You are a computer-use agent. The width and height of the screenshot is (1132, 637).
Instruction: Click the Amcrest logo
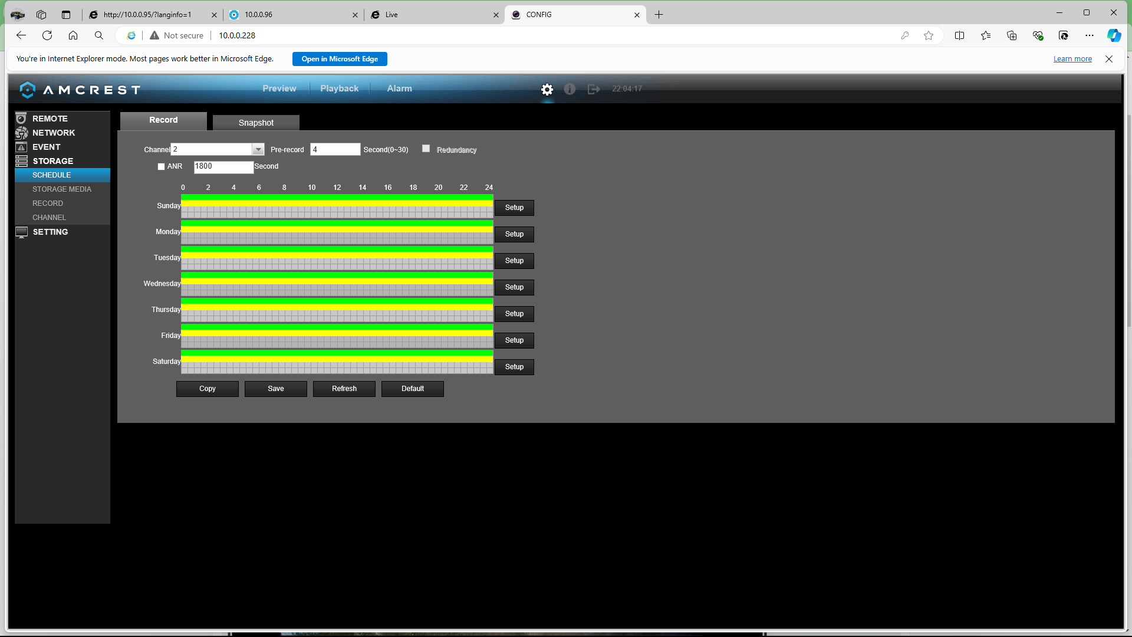80,90
